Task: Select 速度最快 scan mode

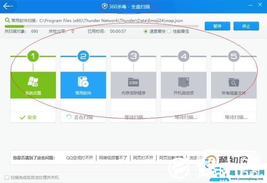Action: (146, 31)
